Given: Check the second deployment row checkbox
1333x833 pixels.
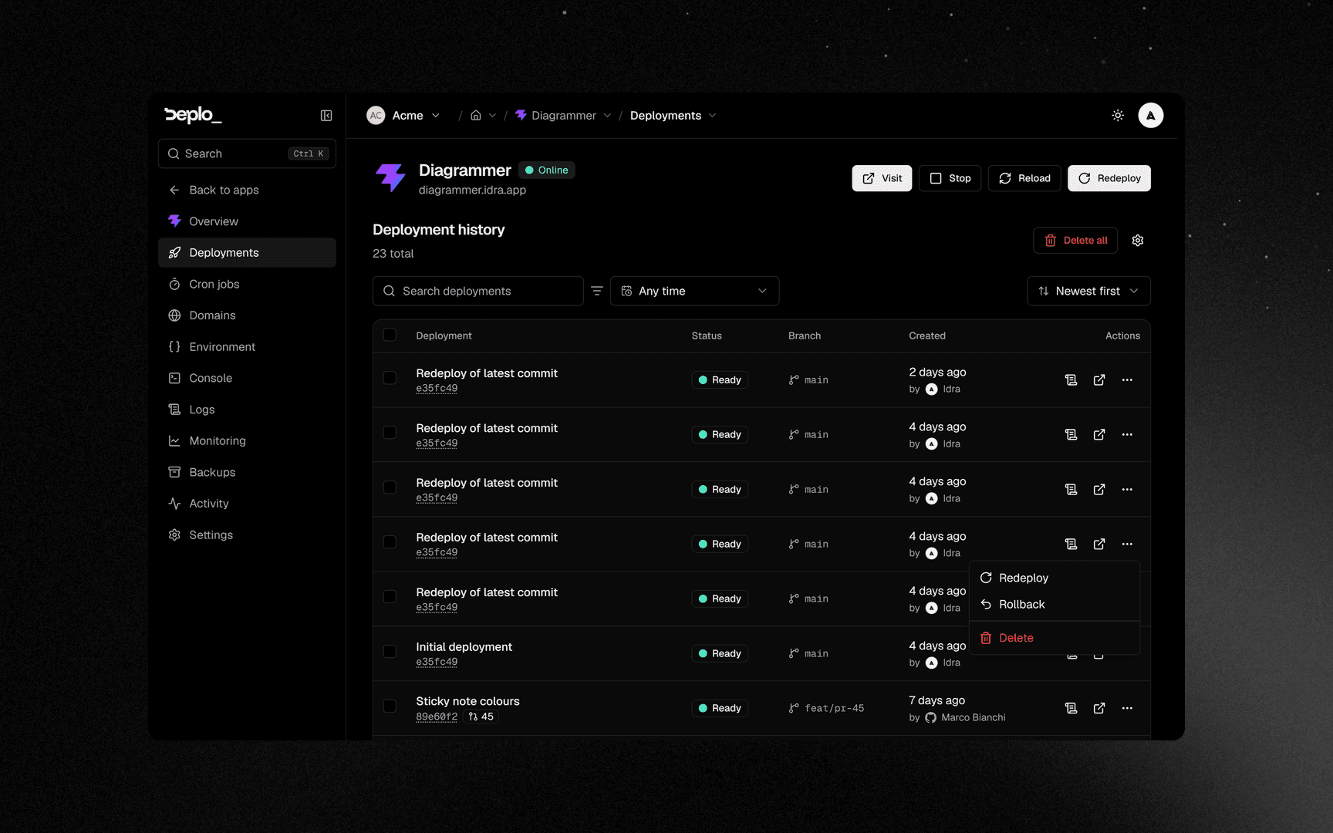Looking at the screenshot, I should pyautogui.click(x=390, y=433).
